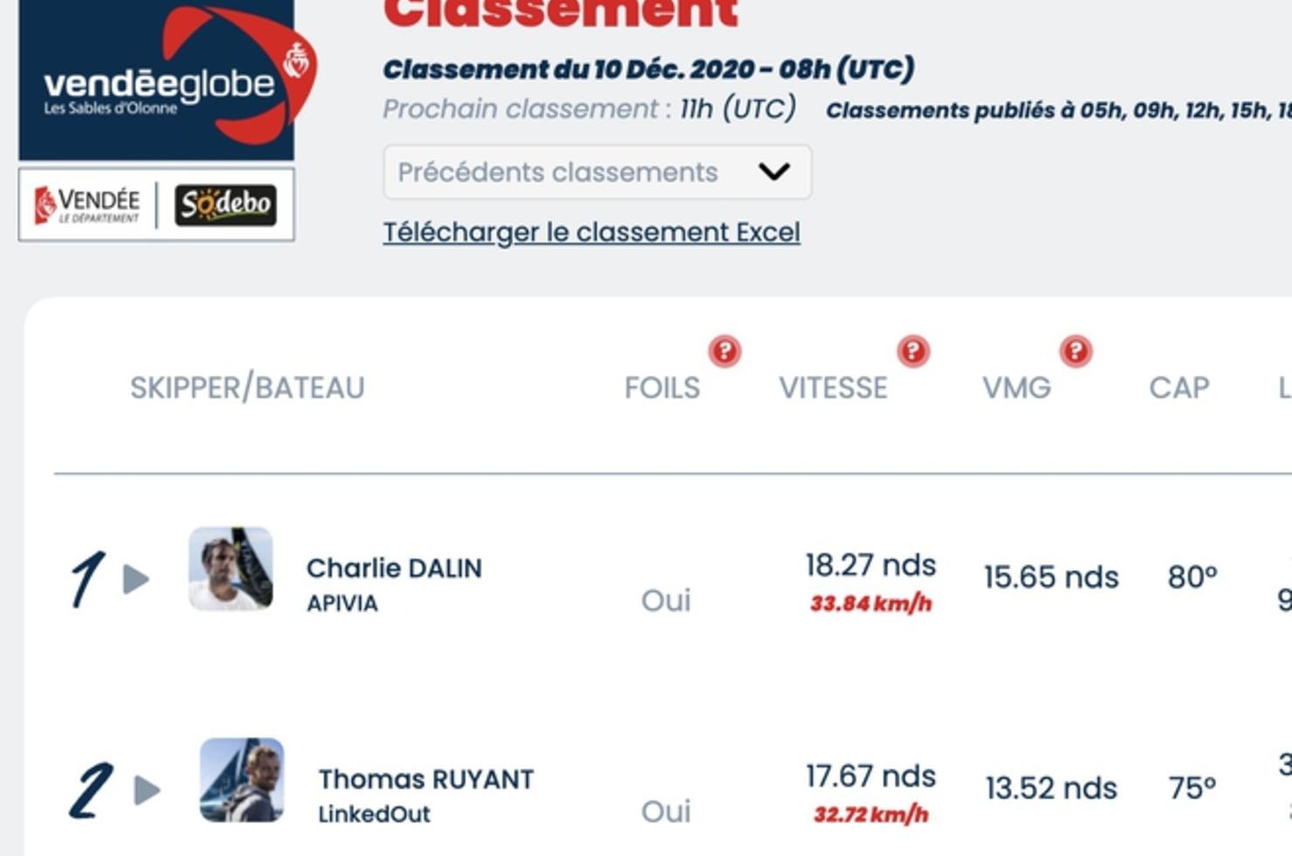Click the VITESSE help question-mark icon
This screenshot has height=856, width=1292.
pyautogui.click(x=913, y=351)
